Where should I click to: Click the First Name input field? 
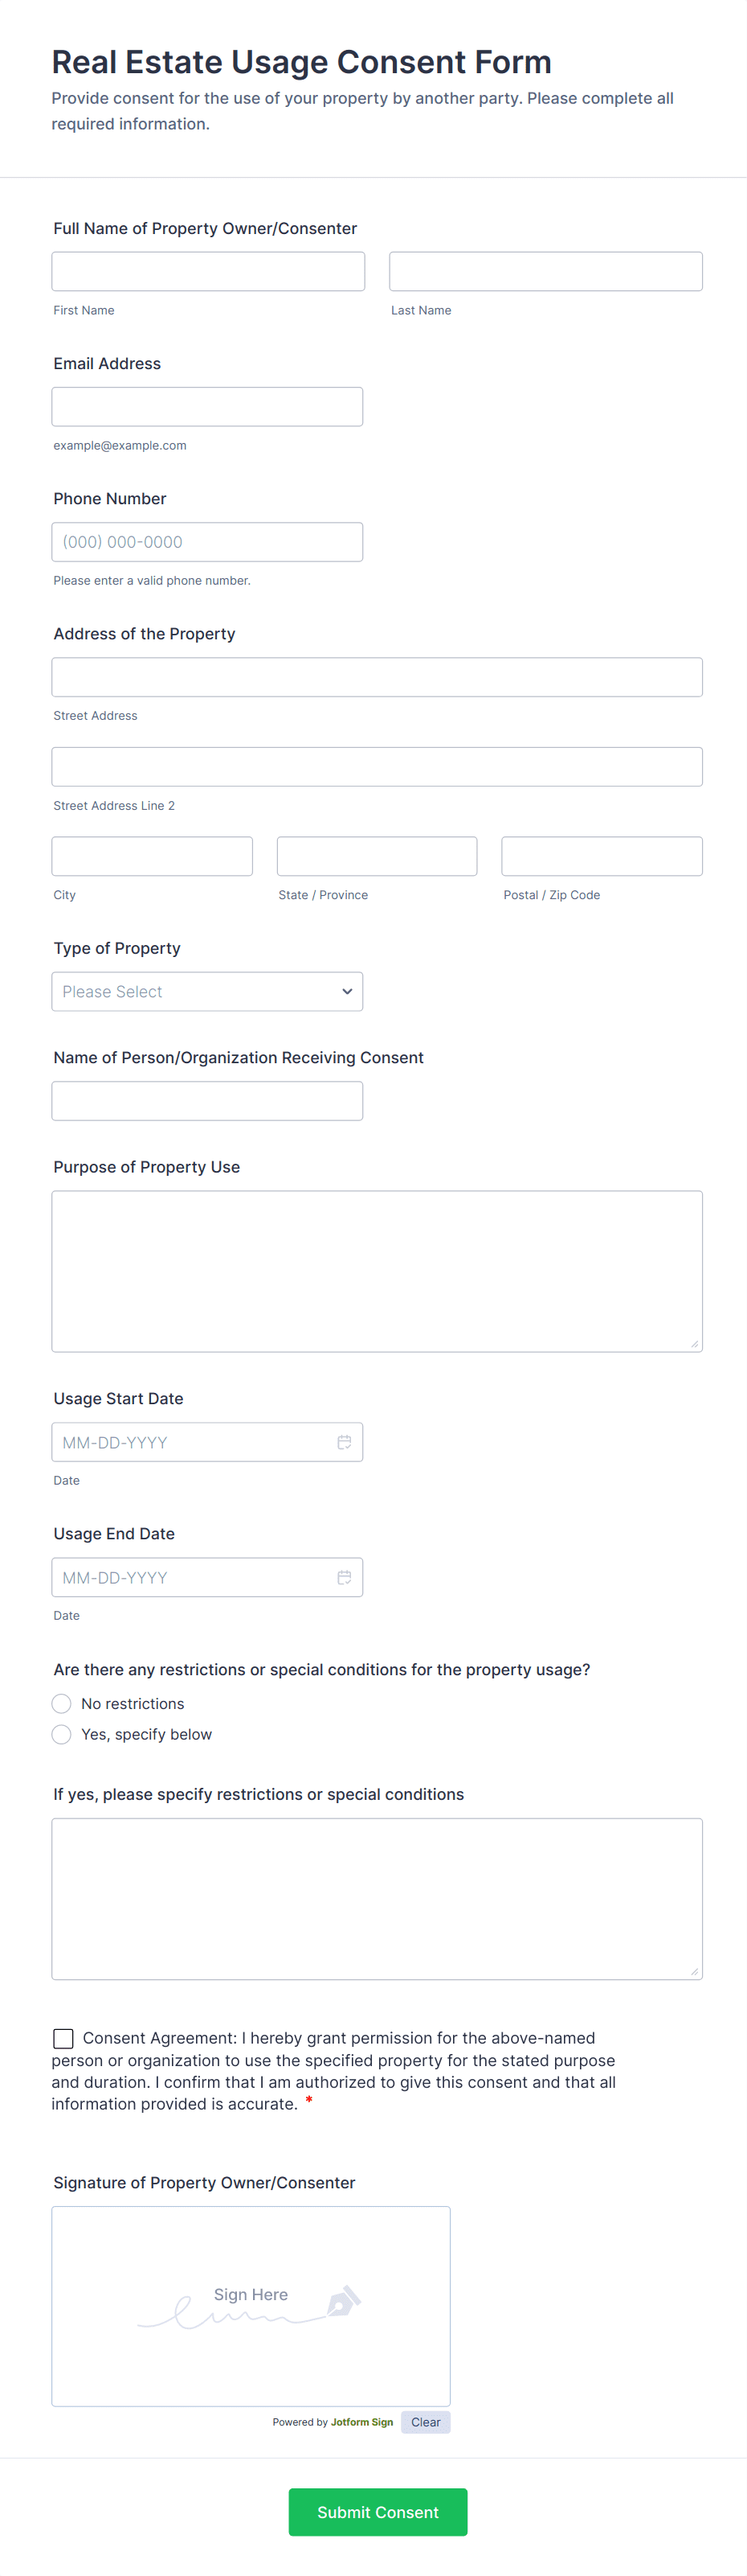point(208,271)
